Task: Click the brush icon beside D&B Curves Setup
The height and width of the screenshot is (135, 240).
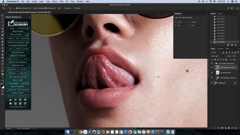Action: click(27, 34)
